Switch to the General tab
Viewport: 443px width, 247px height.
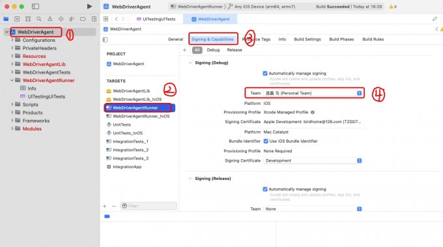point(175,39)
